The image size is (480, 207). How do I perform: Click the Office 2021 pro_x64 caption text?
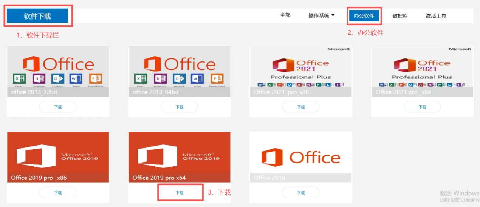(x=403, y=92)
